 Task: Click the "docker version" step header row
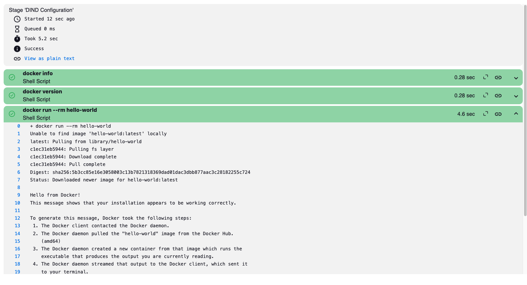(232, 96)
